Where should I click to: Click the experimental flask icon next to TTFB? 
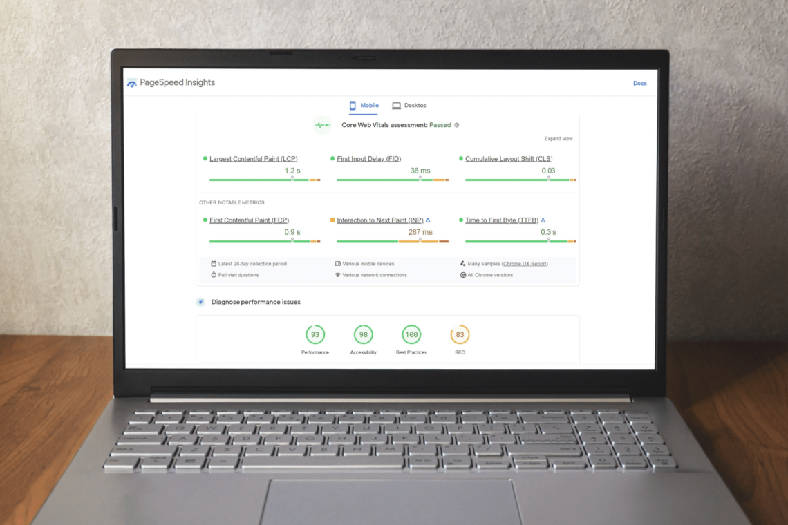pos(543,220)
